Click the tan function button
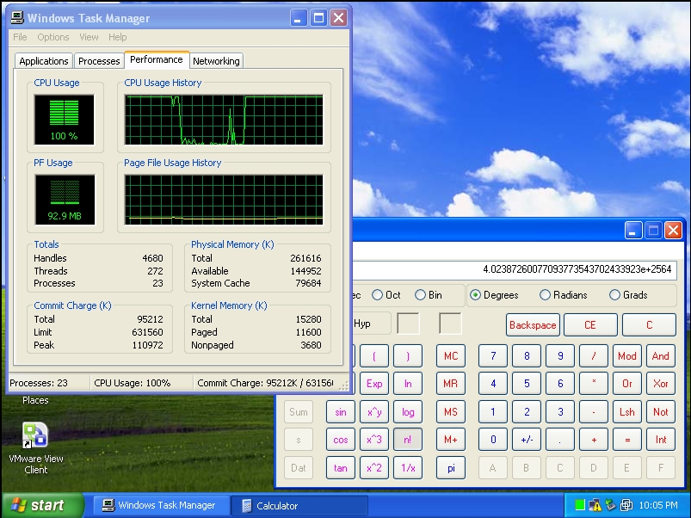The width and height of the screenshot is (691, 518). tap(341, 468)
